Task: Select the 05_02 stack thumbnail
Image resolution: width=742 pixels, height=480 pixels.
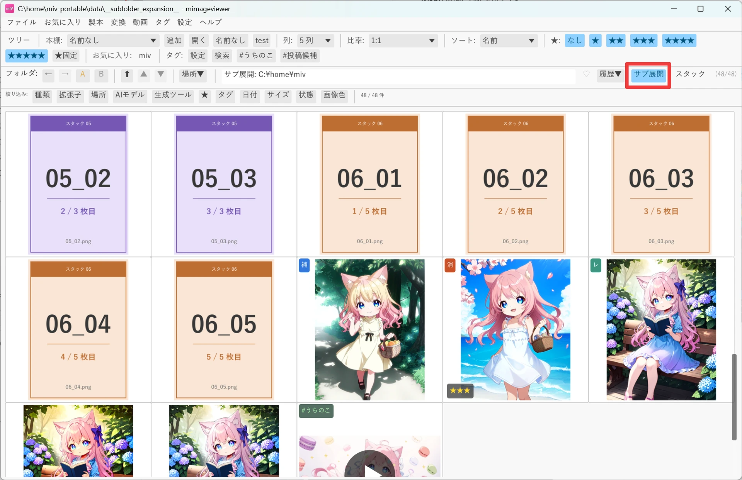Action: click(x=78, y=184)
